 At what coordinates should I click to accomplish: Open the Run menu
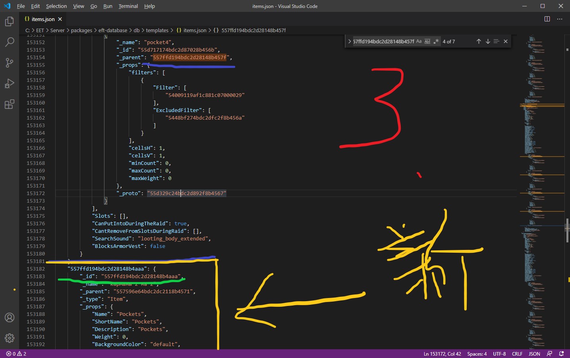[108, 6]
